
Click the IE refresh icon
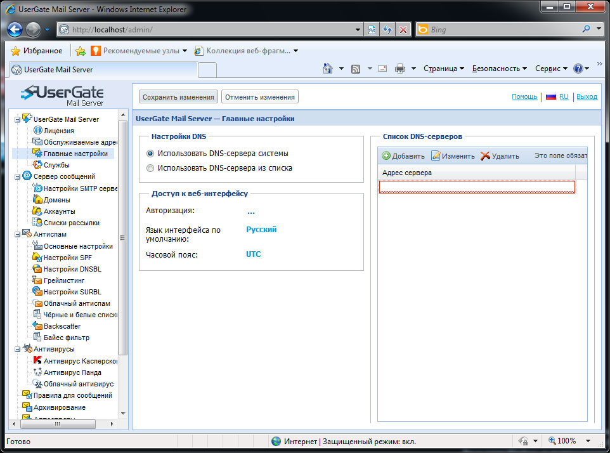point(387,30)
